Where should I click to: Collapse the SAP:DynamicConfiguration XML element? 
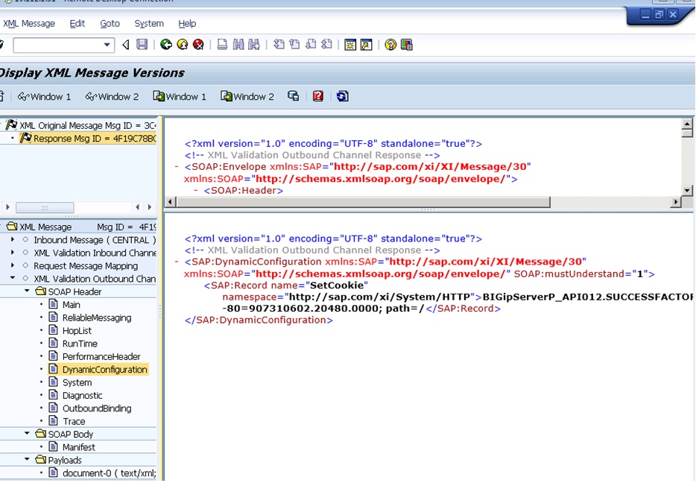(x=177, y=262)
